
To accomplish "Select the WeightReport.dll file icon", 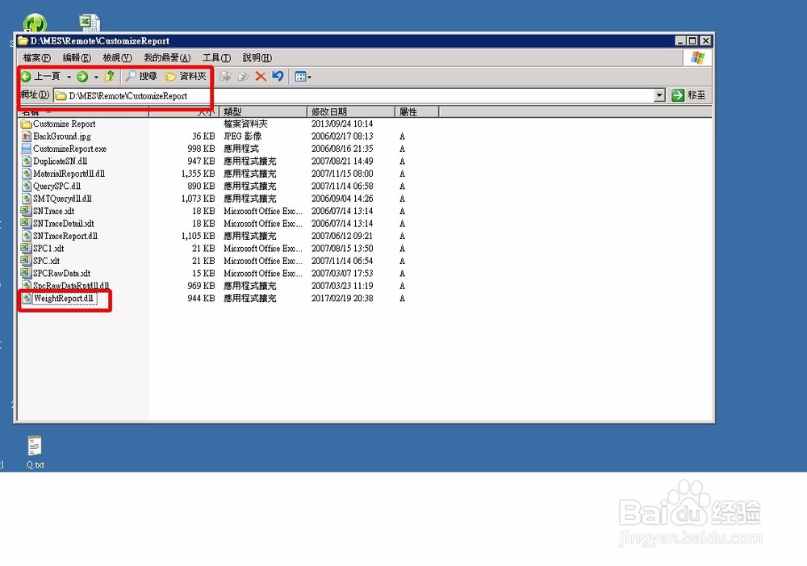I will [27, 298].
